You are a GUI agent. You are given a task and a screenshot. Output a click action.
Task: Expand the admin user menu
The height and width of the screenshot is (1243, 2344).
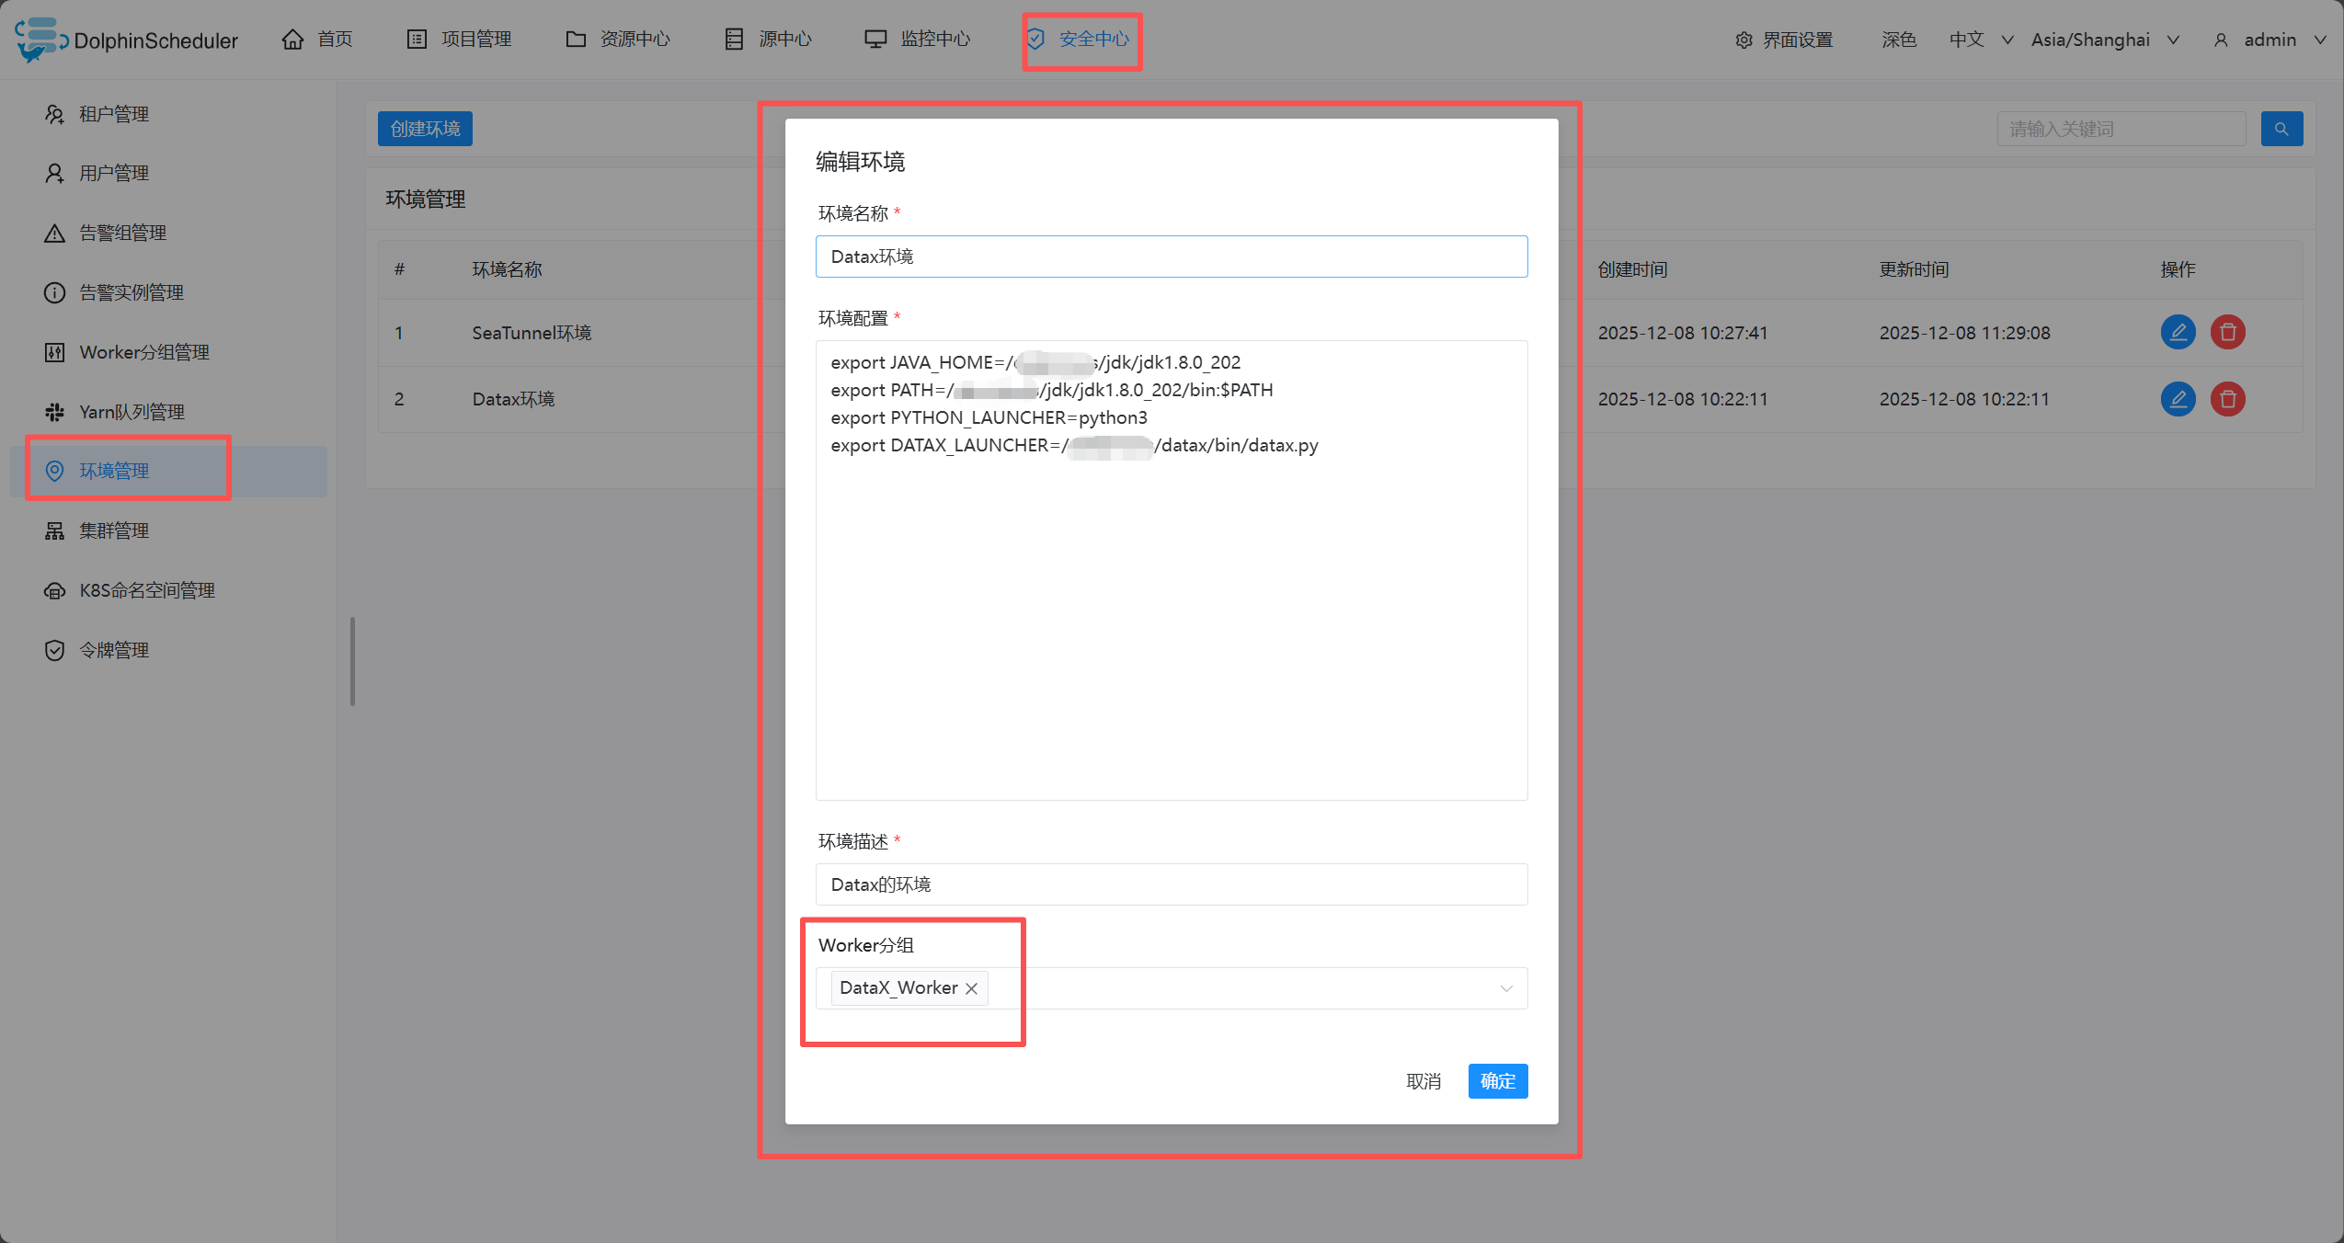2269,40
